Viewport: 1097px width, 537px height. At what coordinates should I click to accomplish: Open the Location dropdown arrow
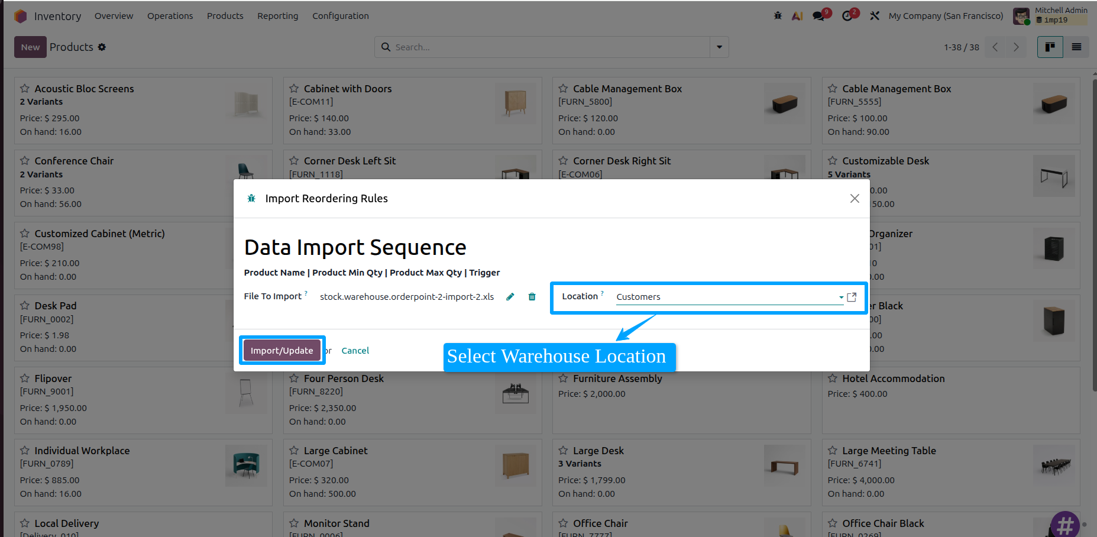coord(841,297)
